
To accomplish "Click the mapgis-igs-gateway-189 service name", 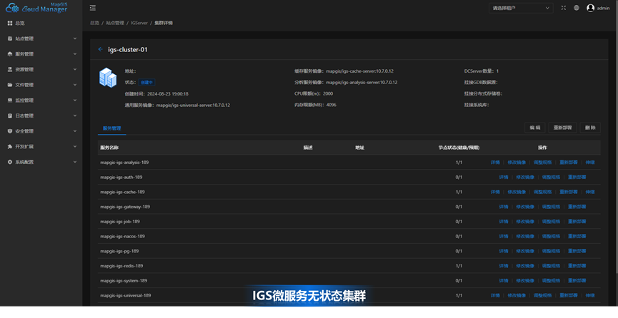I will pos(125,207).
